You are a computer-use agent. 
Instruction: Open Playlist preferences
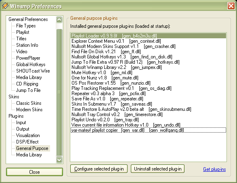[x=23, y=32]
